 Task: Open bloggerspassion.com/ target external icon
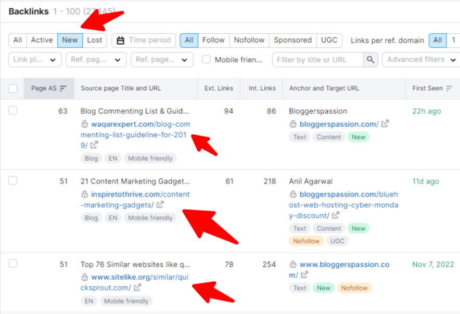[385, 124]
